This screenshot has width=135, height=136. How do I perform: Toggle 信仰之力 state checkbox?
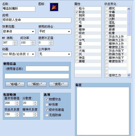click(107, 75)
